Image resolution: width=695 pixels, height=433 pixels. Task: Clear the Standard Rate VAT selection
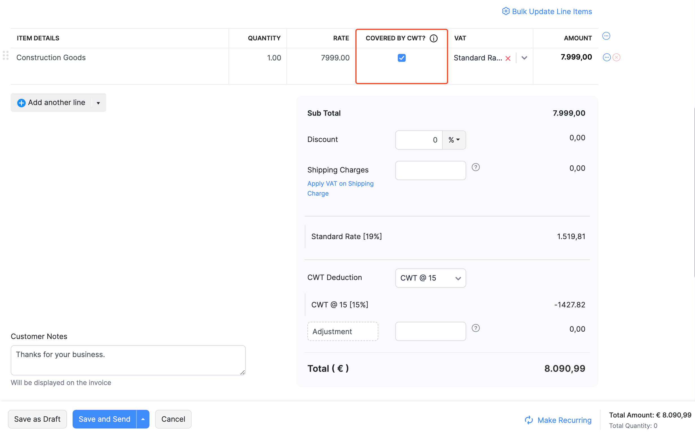508,58
